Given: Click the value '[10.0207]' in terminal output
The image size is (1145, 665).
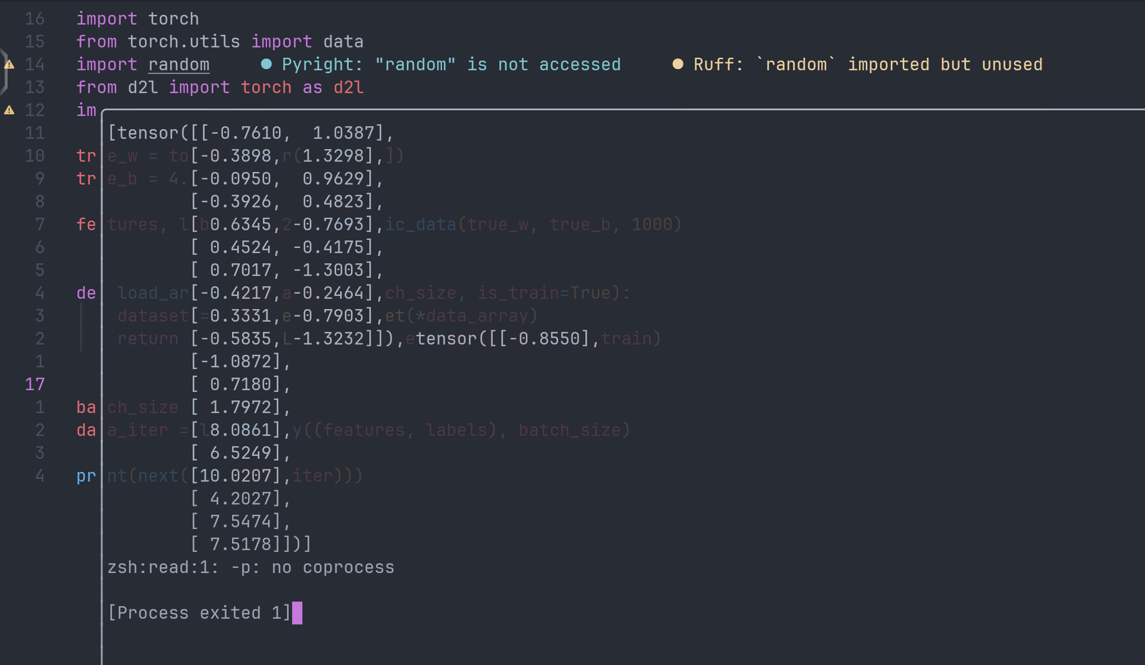Looking at the screenshot, I should 236,476.
